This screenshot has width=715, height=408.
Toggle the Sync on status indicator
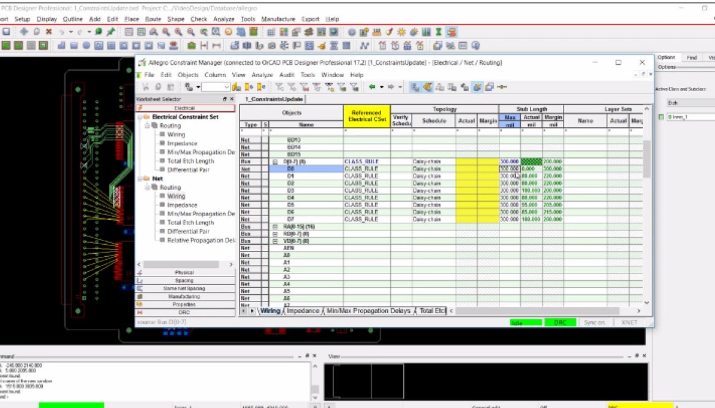[x=595, y=322]
